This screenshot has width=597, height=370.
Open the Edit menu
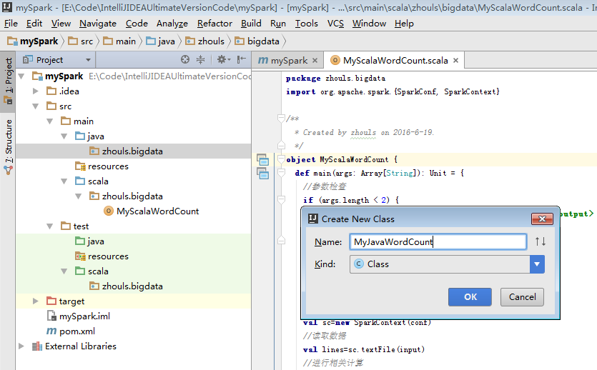(x=34, y=24)
